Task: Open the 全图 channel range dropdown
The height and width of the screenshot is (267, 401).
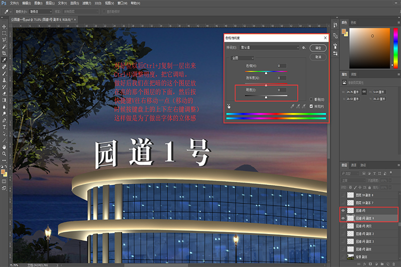Action: [242, 58]
